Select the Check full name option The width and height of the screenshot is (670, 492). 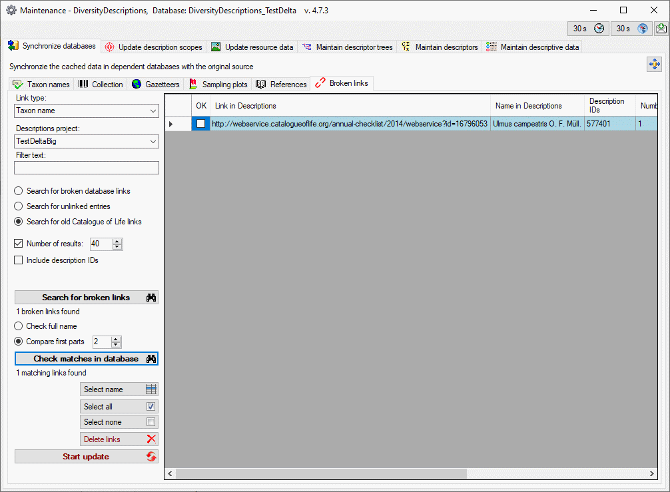point(19,326)
